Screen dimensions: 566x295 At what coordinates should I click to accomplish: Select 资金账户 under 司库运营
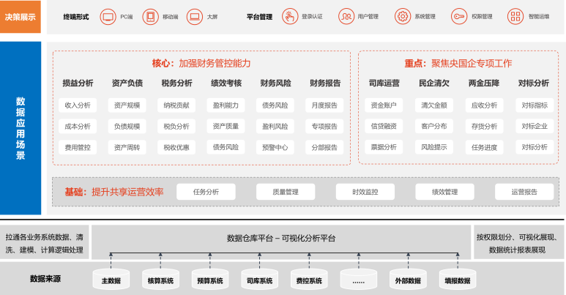[383, 105]
